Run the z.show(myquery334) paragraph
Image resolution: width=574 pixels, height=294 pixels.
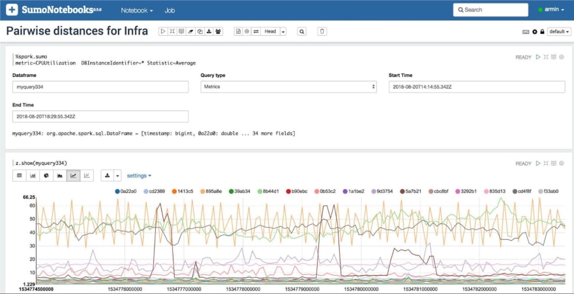tap(538, 164)
